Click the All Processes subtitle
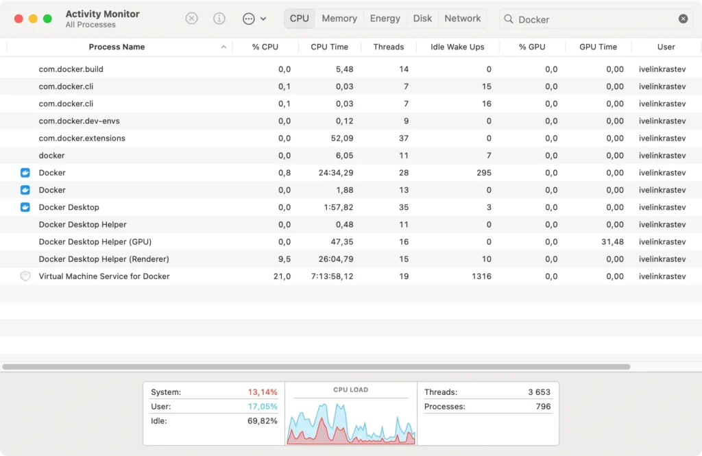Image resolution: width=702 pixels, height=456 pixels. 90,25
